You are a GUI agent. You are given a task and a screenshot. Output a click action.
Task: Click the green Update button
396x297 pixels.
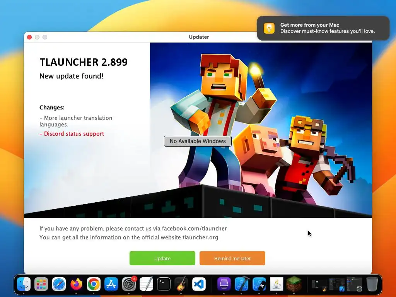[x=162, y=258]
